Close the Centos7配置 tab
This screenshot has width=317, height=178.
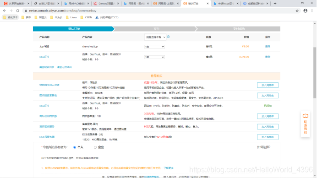(x=118, y=4)
